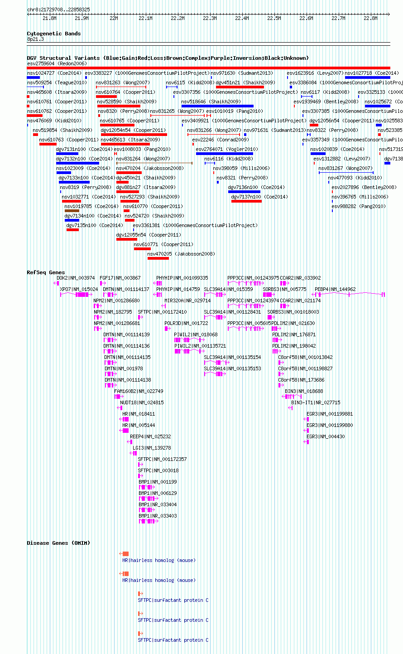
Task: Select the nsv1024727 (Coe2014) blue gain bar
Action: 34,78
